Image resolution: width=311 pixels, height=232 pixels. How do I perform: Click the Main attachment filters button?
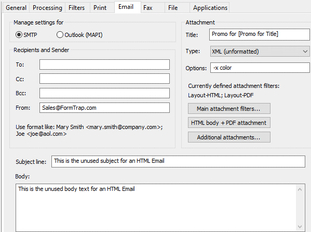click(229, 109)
